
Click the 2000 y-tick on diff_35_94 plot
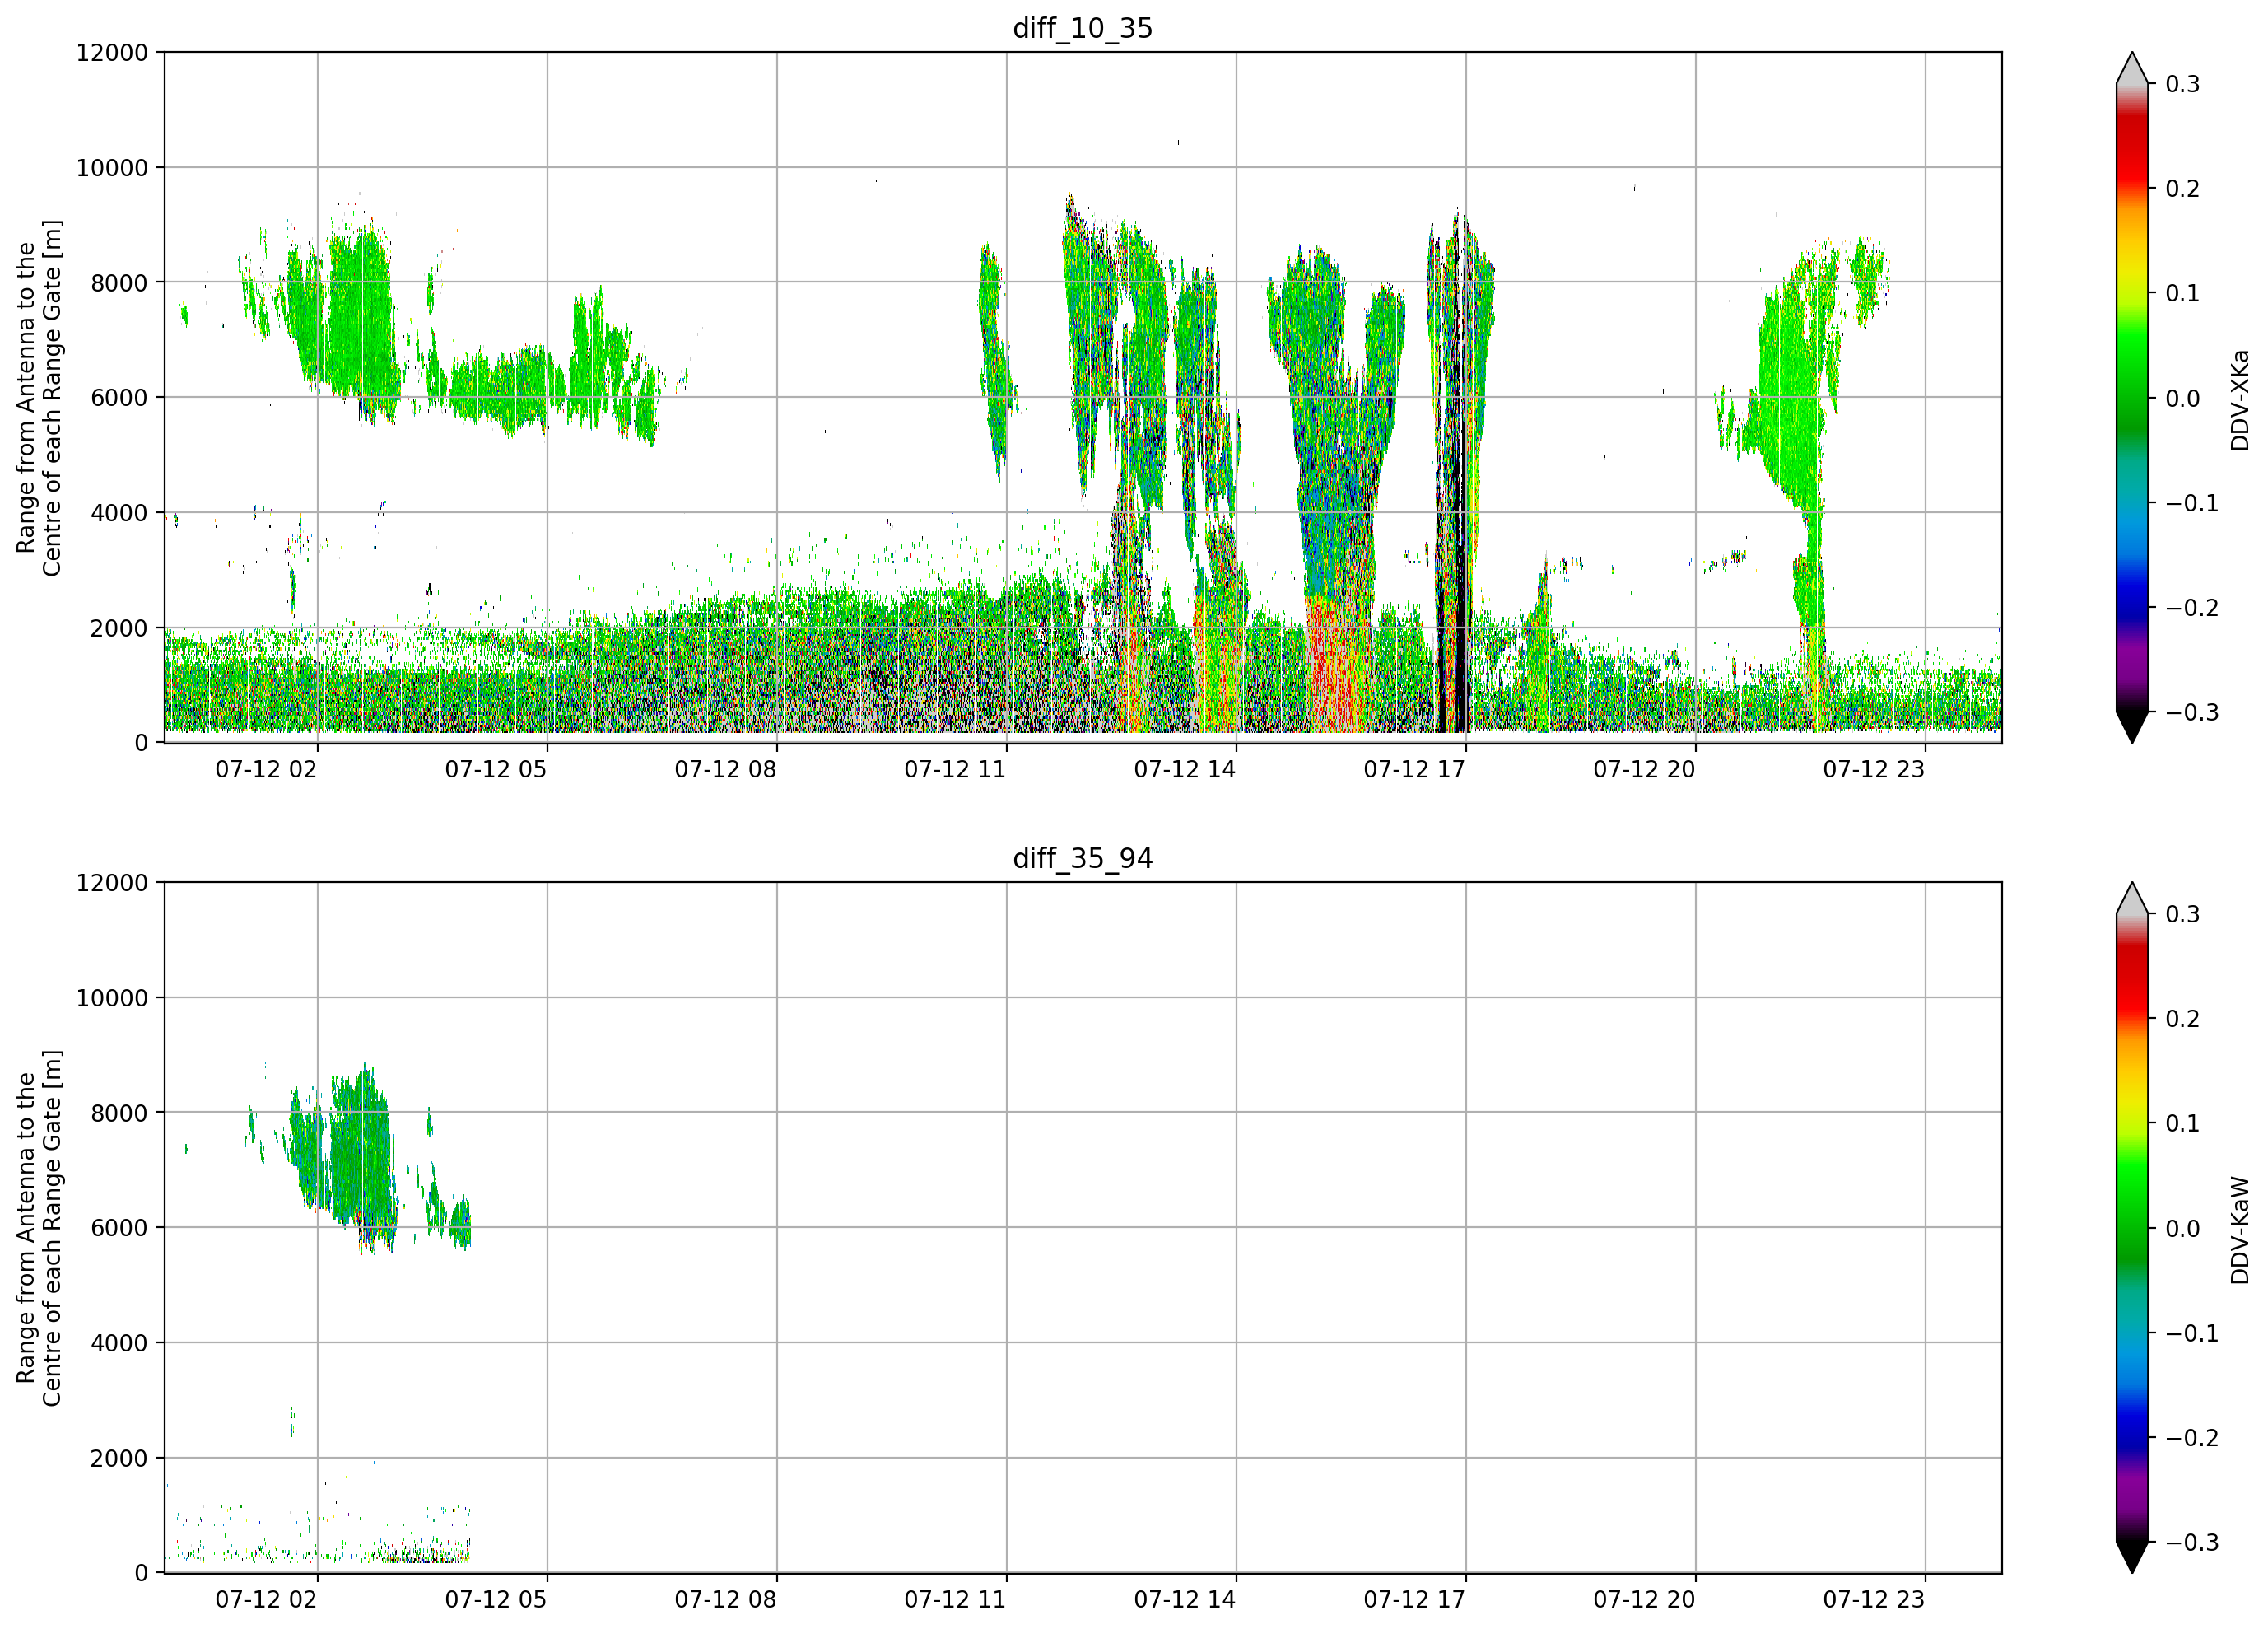point(119,1458)
